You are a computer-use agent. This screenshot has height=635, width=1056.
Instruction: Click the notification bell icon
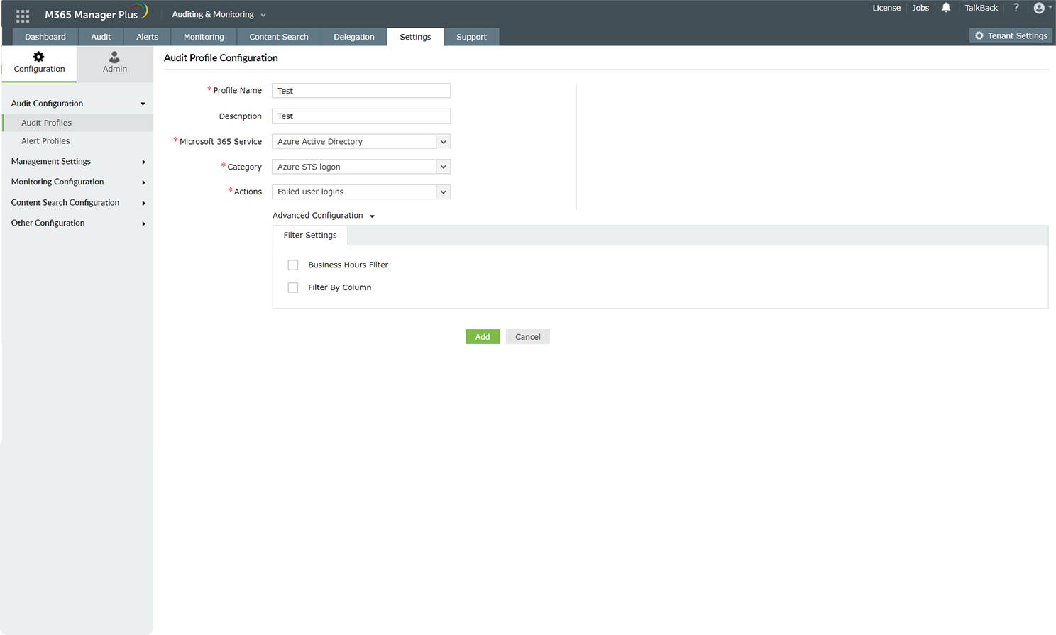coord(946,8)
